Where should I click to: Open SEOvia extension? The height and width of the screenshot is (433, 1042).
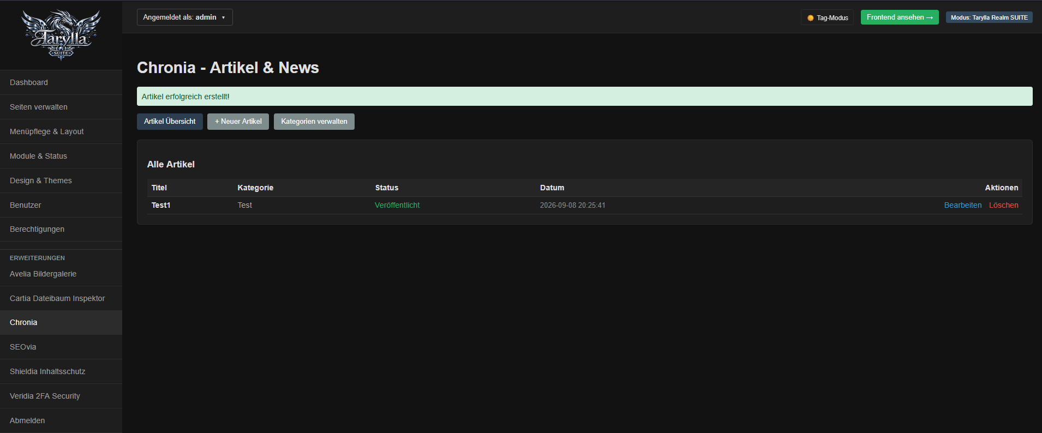click(x=61, y=347)
